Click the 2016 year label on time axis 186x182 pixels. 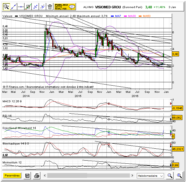[135, 96]
